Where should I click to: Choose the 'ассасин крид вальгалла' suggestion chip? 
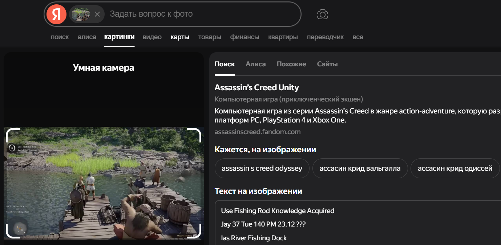360,169
